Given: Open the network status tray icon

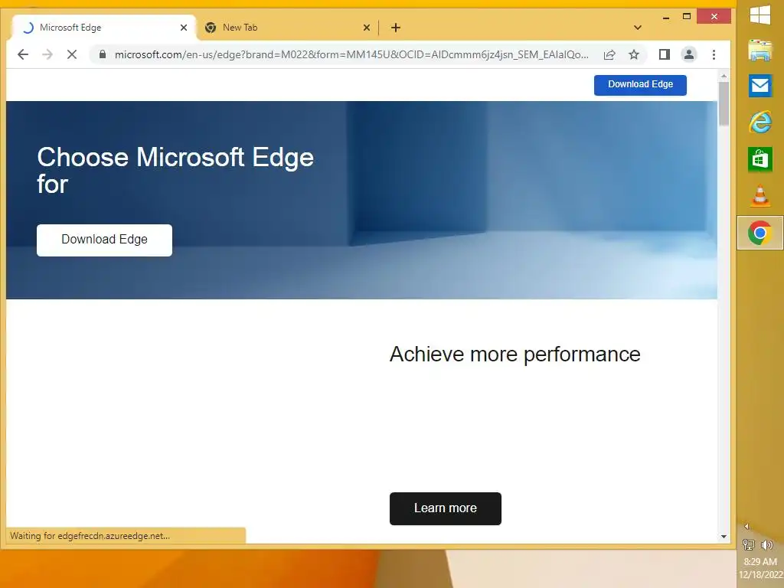Looking at the screenshot, I should (749, 544).
